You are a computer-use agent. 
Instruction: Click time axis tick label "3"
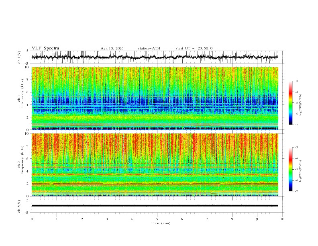[107, 219]
